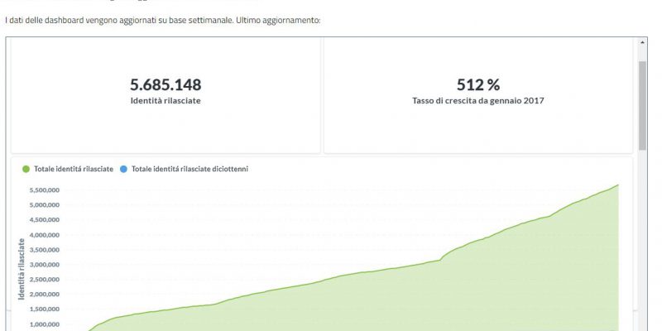Click the 512 % growth value
This screenshot has width=662, height=331.
pos(478,85)
